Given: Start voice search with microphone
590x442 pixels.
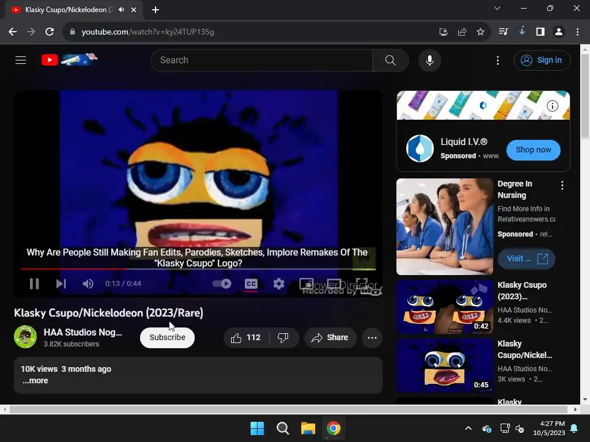Looking at the screenshot, I should [429, 60].
